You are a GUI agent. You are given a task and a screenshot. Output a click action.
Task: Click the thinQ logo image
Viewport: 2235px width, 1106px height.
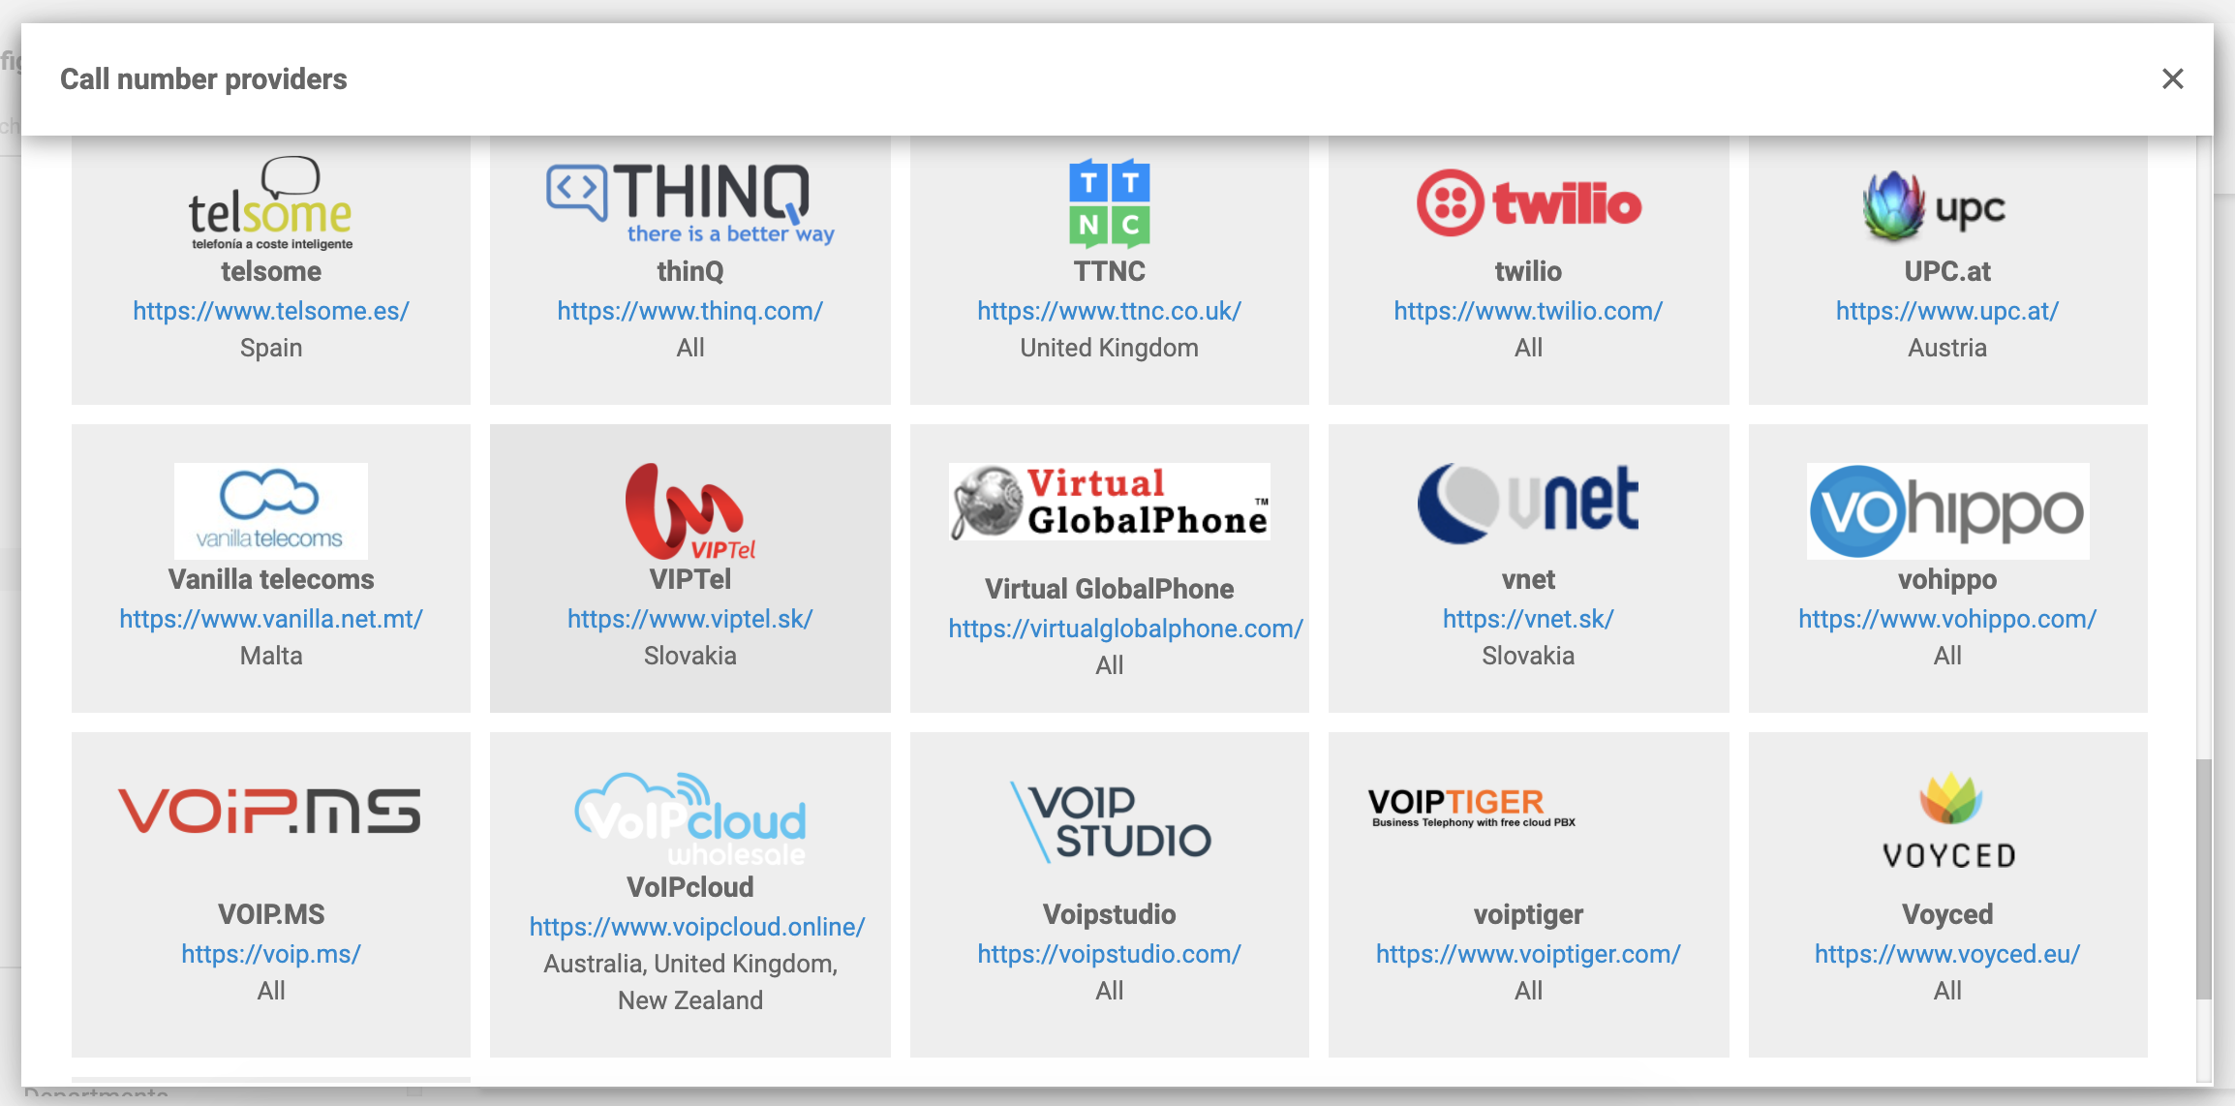[x=689, y=203]
